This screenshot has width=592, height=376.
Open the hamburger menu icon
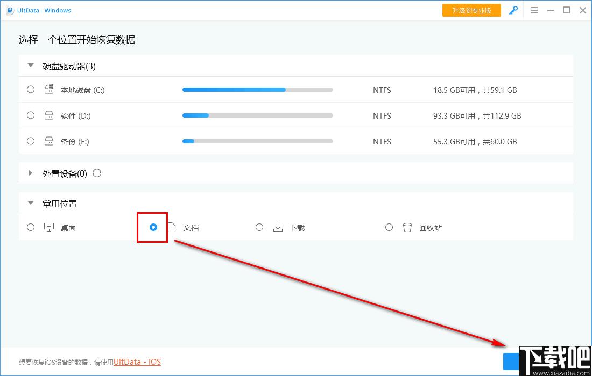click(x=534, y=11)
